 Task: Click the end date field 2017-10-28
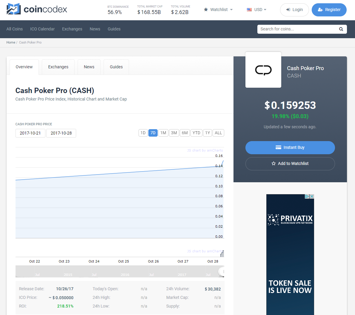61,133
